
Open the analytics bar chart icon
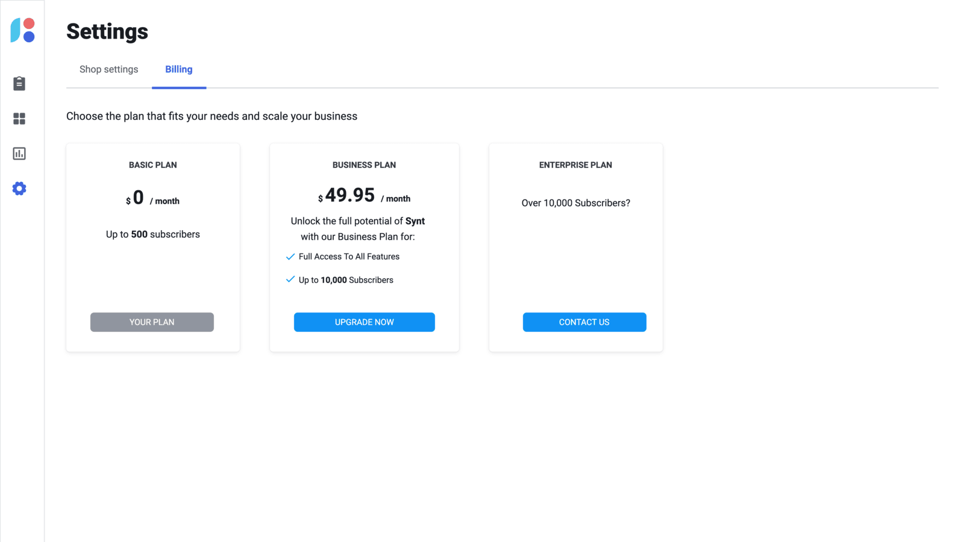pos(19,154)
